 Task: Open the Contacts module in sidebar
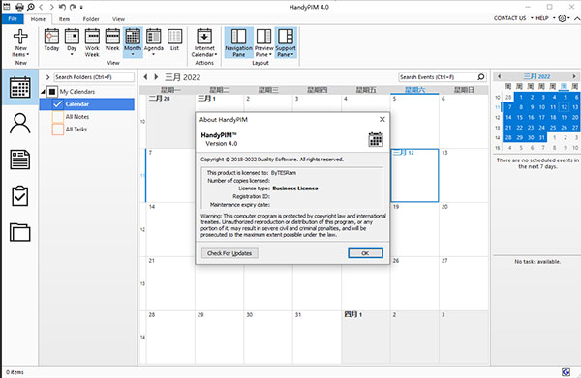tap(20, 124)
